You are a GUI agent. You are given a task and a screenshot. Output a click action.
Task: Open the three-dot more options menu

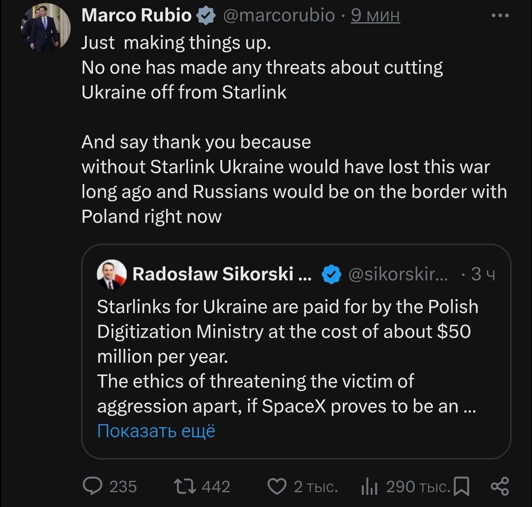[500, 16]
